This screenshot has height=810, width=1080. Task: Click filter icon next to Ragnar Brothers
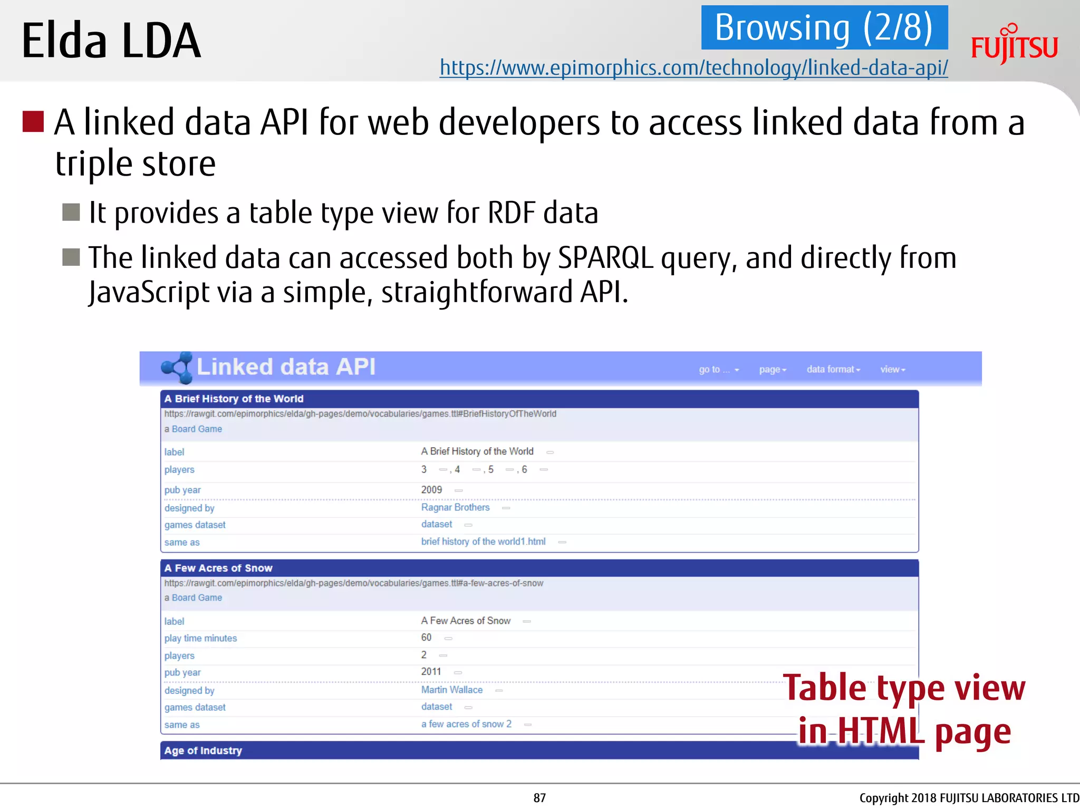[506, 508]
